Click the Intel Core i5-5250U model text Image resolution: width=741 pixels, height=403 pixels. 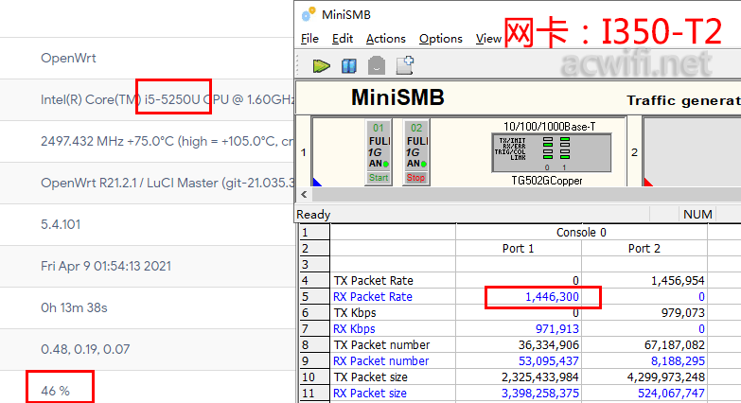tap(168, 99)
